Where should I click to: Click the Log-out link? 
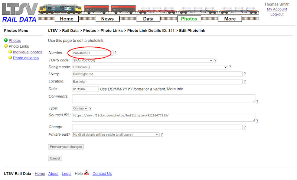pyautogui.click(x=277, y=14)
